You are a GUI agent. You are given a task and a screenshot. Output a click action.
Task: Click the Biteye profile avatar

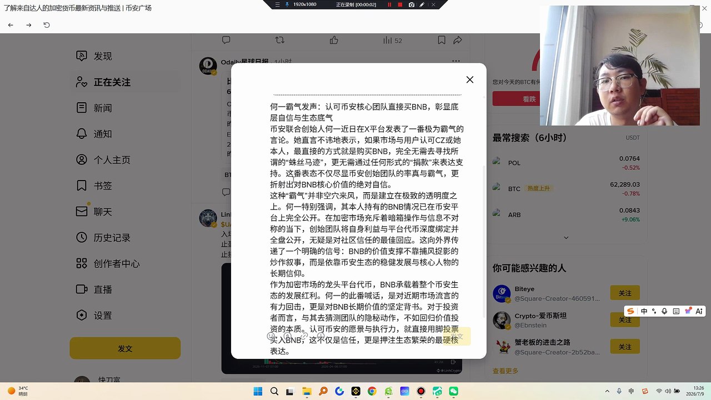pyautogui.click(x=502, y=293)
